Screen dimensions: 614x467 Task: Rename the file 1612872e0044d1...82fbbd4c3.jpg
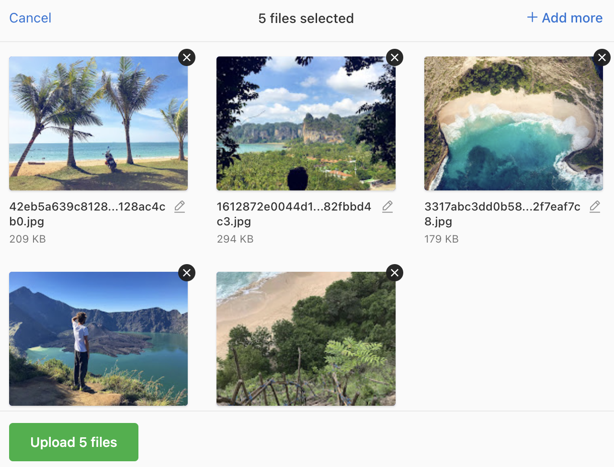pyautogui.click(x=387, y=207)
